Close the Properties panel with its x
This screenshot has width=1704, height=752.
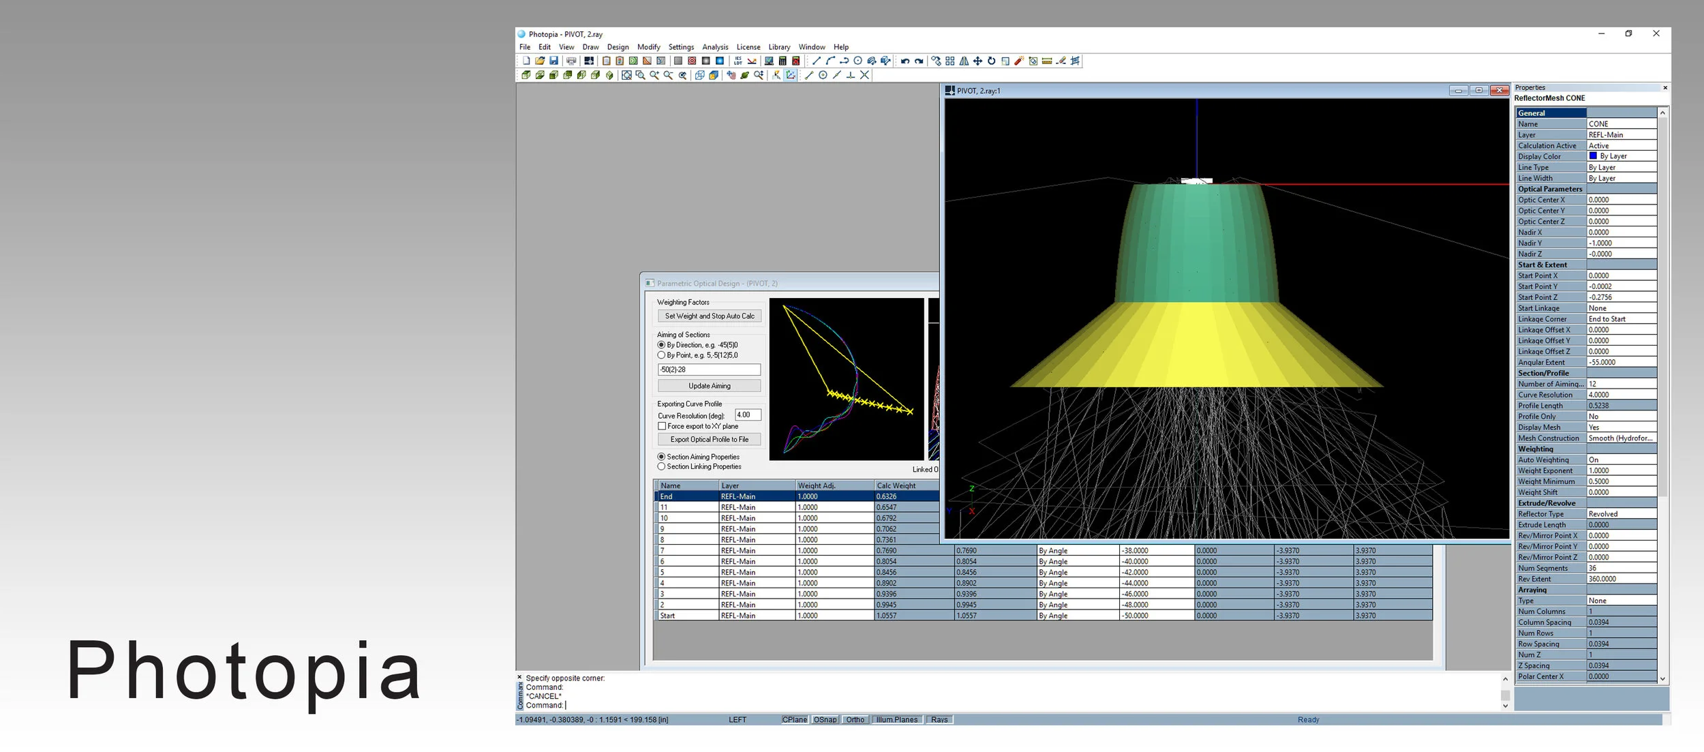(1665, 87)
